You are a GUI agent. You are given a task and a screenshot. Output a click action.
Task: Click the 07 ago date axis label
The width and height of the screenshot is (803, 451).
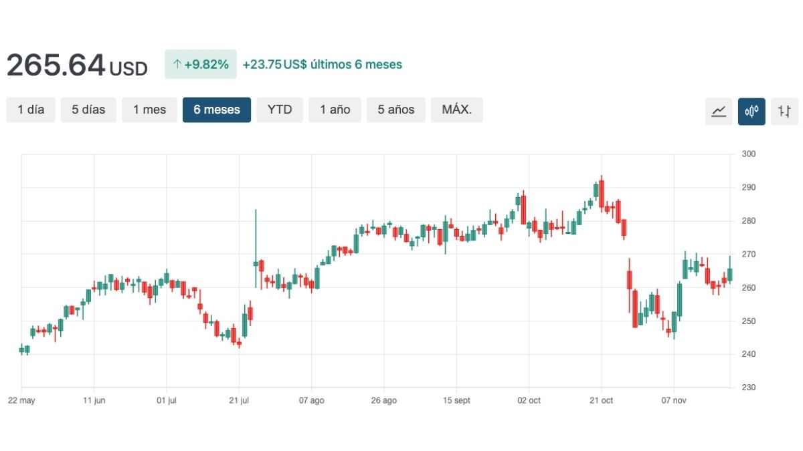coord(311,400)
